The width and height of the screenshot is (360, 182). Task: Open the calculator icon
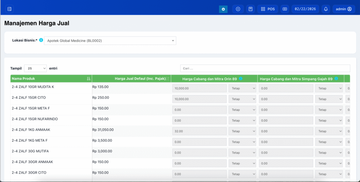coord(250,9)
